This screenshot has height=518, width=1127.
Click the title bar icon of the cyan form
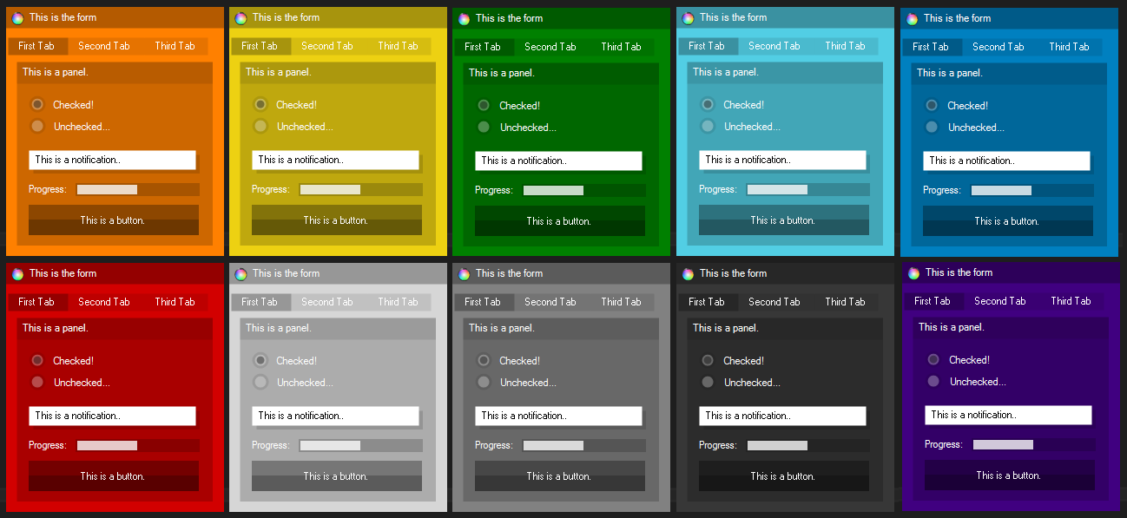pos(688,17)
